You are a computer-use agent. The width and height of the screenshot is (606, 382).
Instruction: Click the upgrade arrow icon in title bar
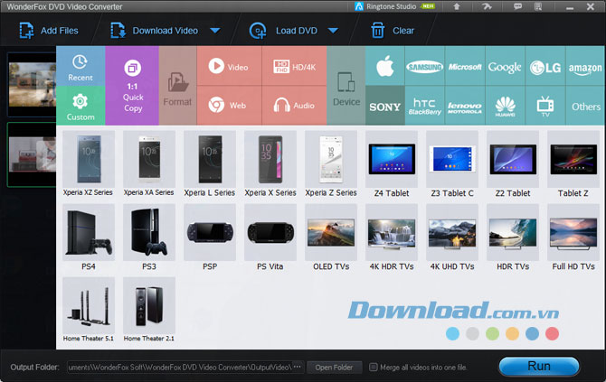pyautogui.click(x=457, y=6)
